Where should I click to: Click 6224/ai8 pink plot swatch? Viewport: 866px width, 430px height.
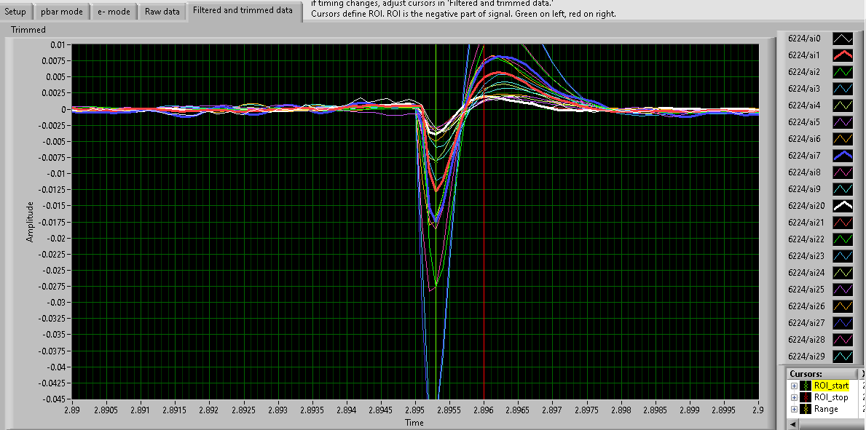[x=843, y=172]
